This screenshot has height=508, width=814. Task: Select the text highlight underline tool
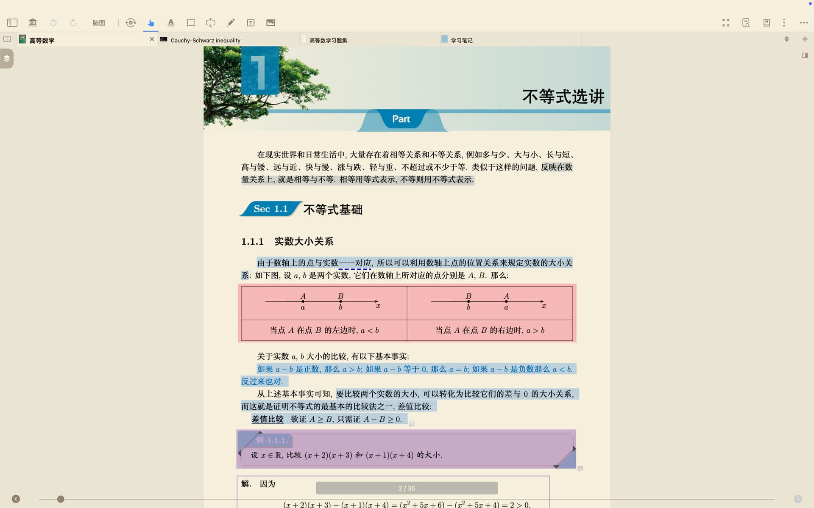170,22
